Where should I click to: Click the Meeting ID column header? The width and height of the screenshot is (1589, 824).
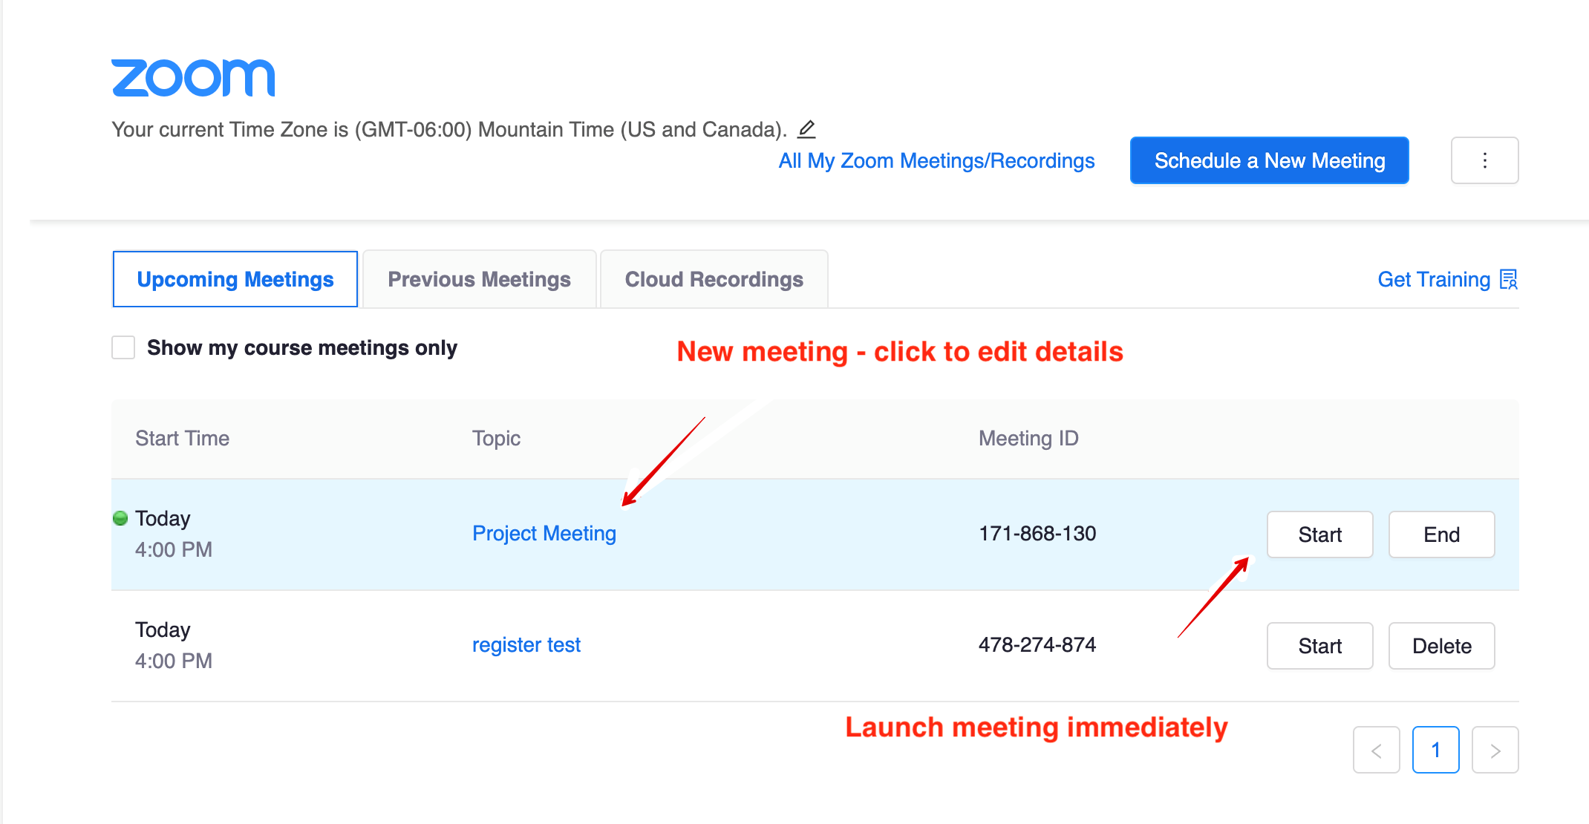(x=1028, y=439)
